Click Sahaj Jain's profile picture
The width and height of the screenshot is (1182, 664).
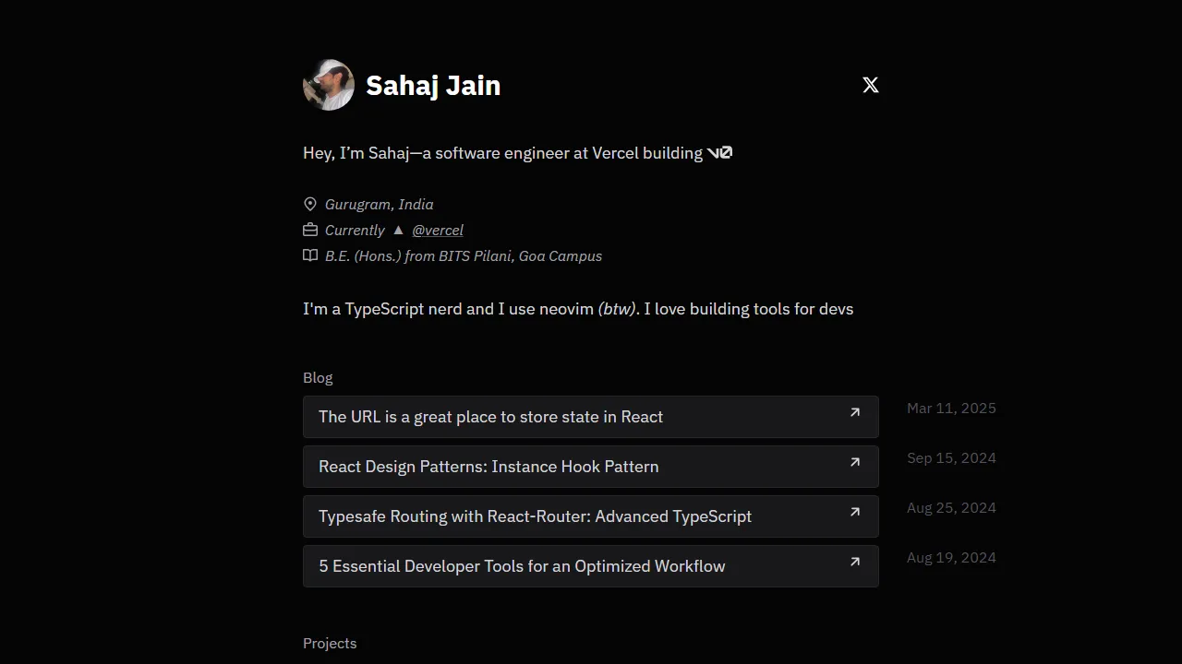[328, 84]
